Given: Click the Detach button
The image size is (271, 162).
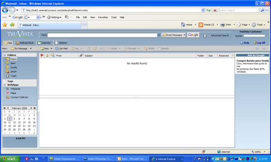Looking at the screenshot, I should coord(163,49).
